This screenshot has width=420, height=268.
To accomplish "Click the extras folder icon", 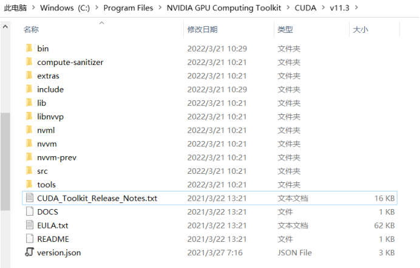I will pos(29,75).
